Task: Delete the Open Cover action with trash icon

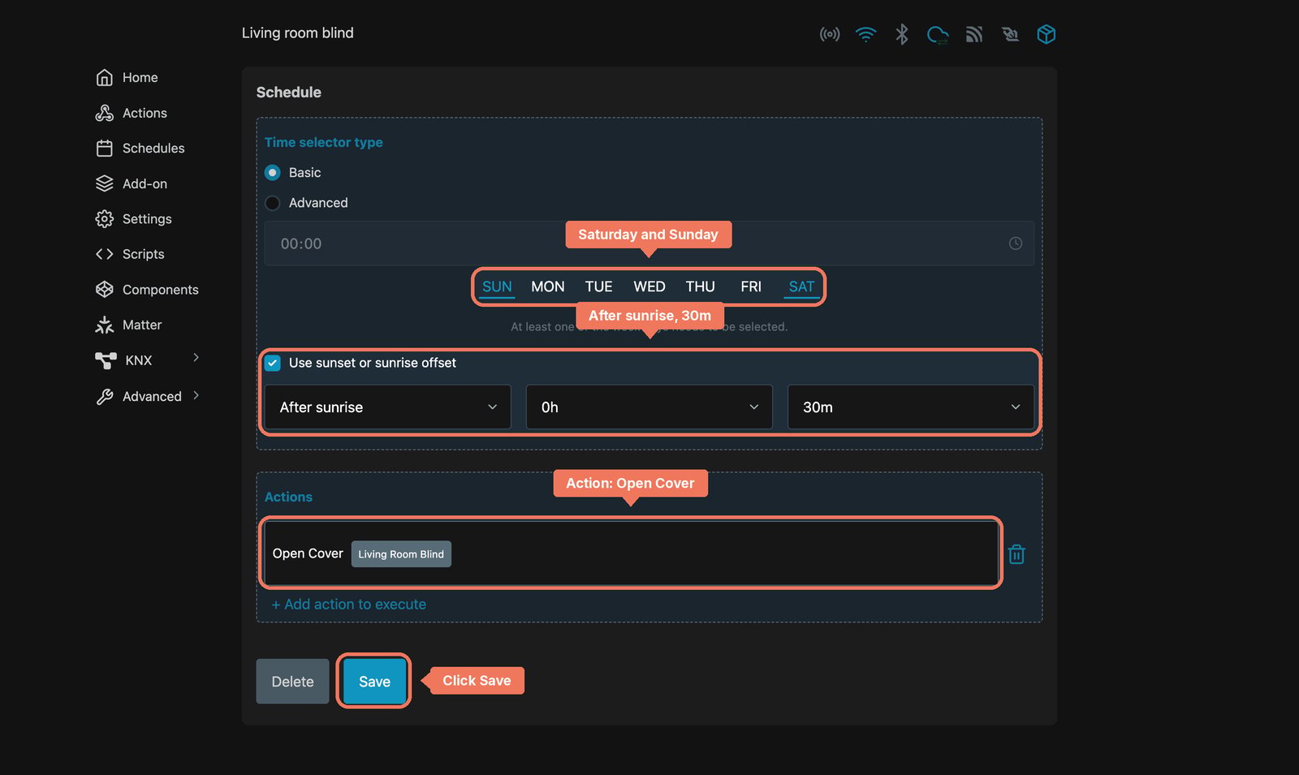Action: click(1016, 554)
